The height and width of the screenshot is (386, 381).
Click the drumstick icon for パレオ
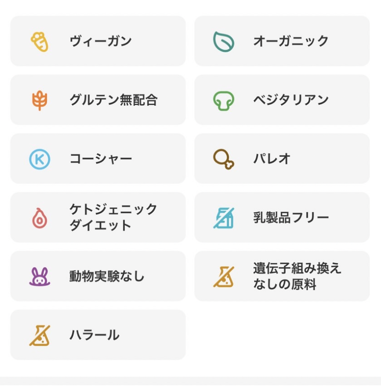tap(223, 159)
